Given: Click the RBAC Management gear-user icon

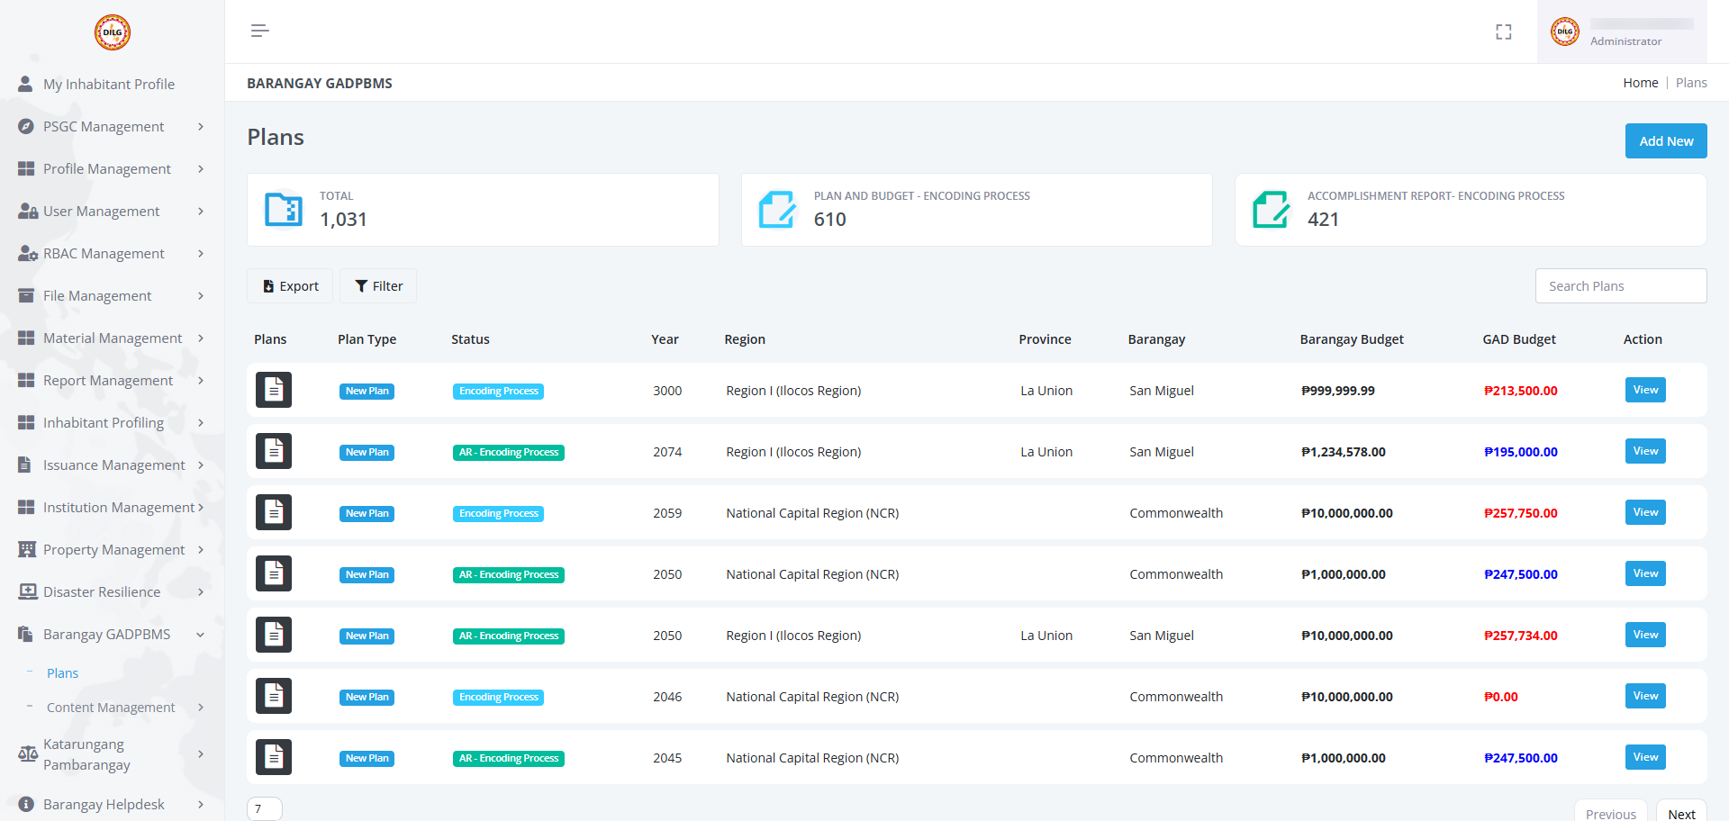Looking at the screenshot, I should click(x=28, y=253).
